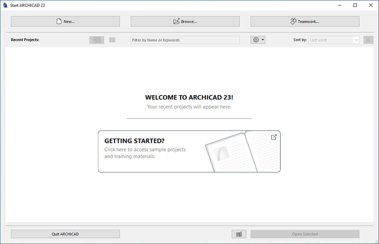Click the external link icon on Getting Started card

tap(274, 137)
